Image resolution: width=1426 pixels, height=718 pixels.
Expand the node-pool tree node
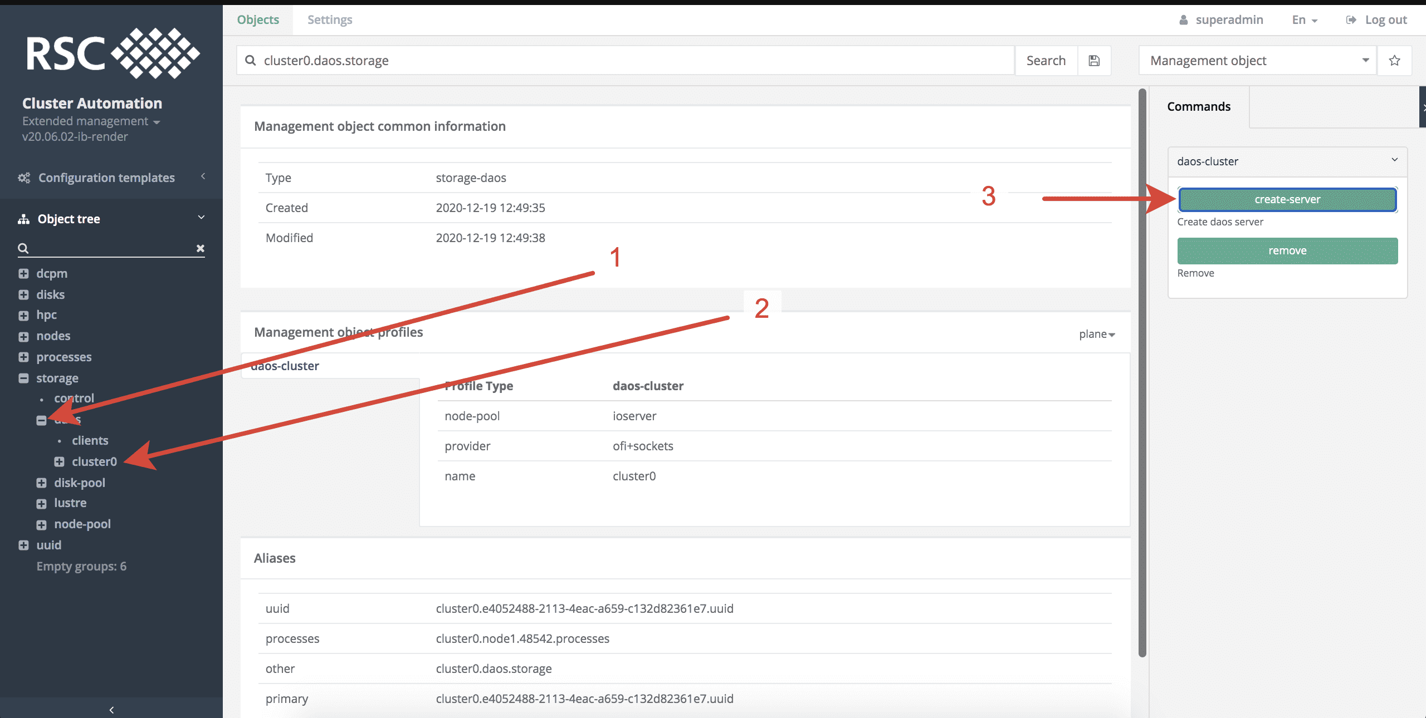point(41,525)
